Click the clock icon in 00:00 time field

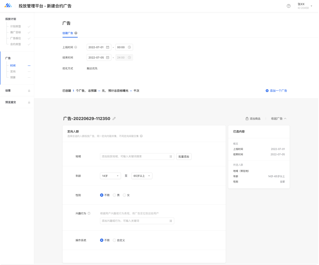[x=129, y=47]
